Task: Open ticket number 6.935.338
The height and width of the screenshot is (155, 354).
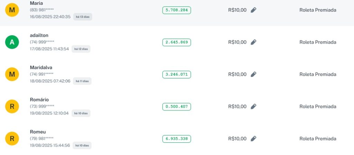Action: [176, 139]
